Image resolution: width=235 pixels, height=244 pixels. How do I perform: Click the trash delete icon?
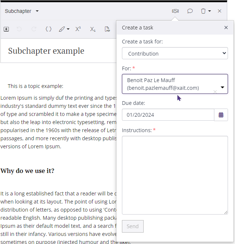[203, 11]
